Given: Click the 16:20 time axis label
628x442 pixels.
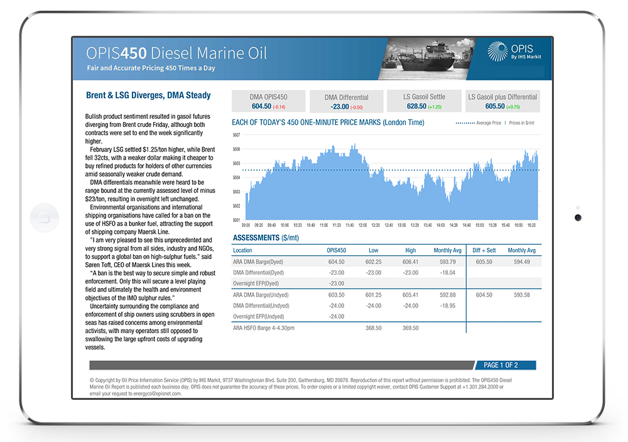Looking at the screenshot, I should click(x=531, y=226).
